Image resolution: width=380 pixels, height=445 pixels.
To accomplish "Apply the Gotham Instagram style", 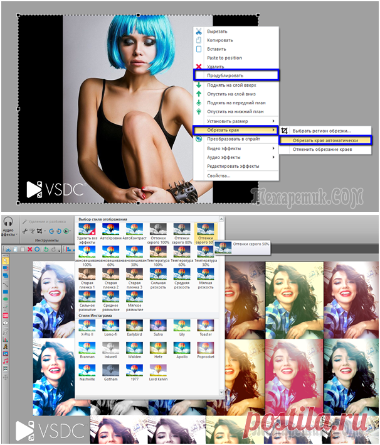I will click(x=111, y=373).
